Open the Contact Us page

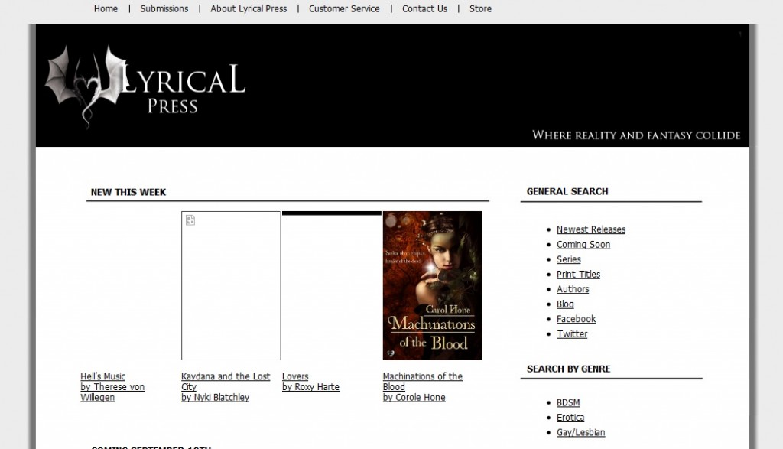425,9
